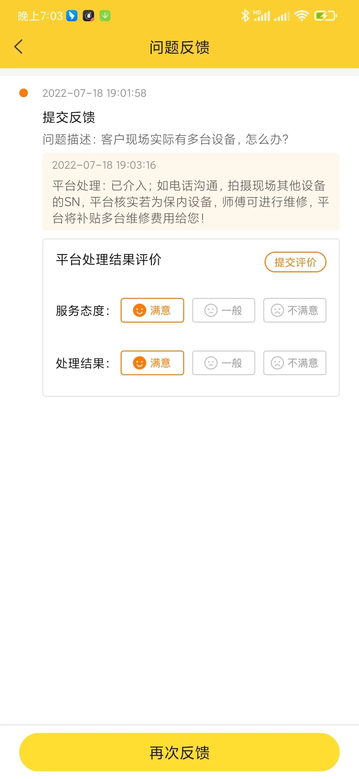The width and height of the screenshot is (359, 779).
Task: Open the 平台处理 reply message box
Action: (x=191, y=191)
